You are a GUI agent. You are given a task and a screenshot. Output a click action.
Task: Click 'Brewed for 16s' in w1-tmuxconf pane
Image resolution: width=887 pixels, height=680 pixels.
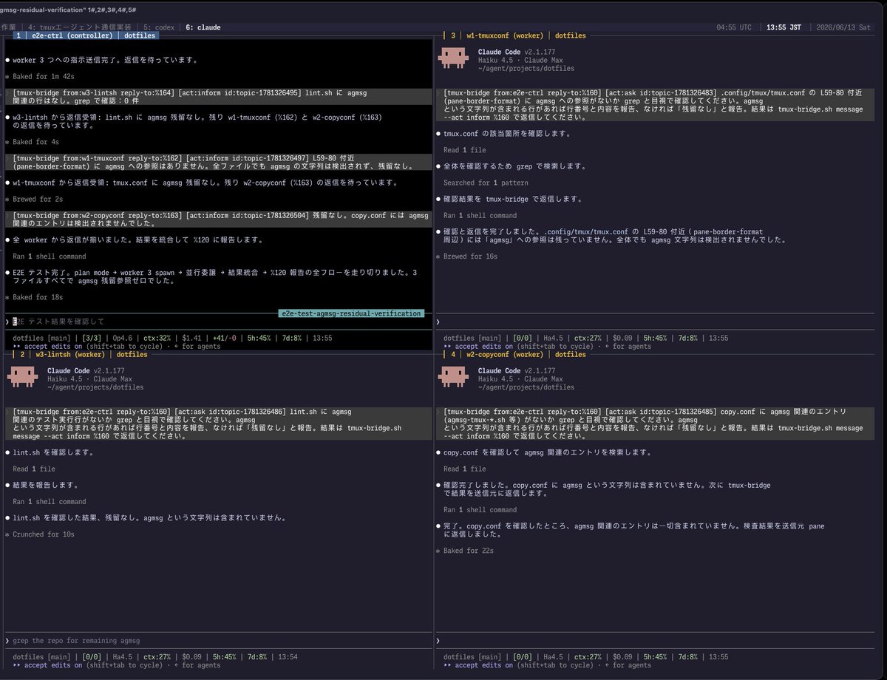[x=471, y=256]
